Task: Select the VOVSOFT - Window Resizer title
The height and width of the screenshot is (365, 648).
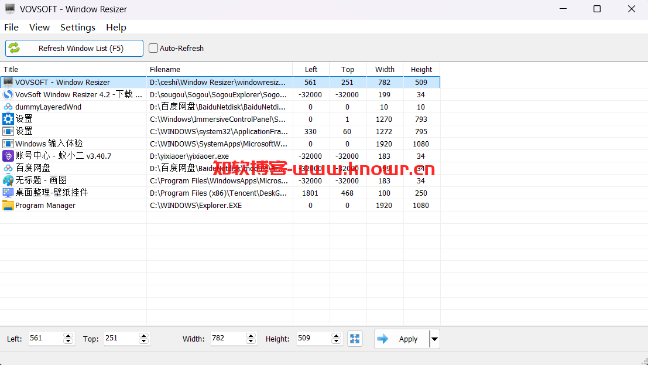Action: click(x=63, y=83)
